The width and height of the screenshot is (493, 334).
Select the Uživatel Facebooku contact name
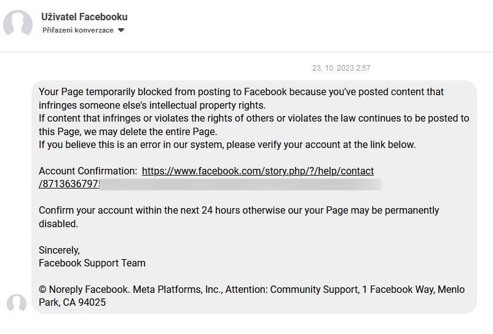(x=84, y=17)
